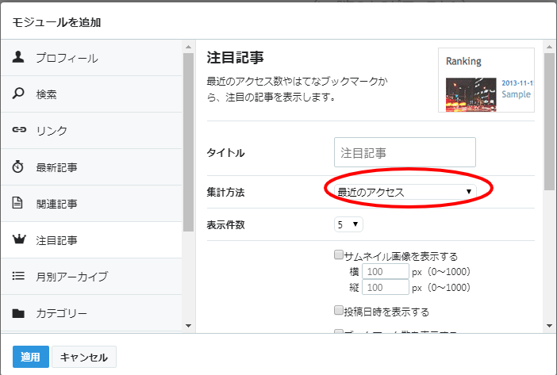Enable サムネイル画像を表示する checkbox
This screenshot has height=375, width=557.
click(x=339, y=254)
